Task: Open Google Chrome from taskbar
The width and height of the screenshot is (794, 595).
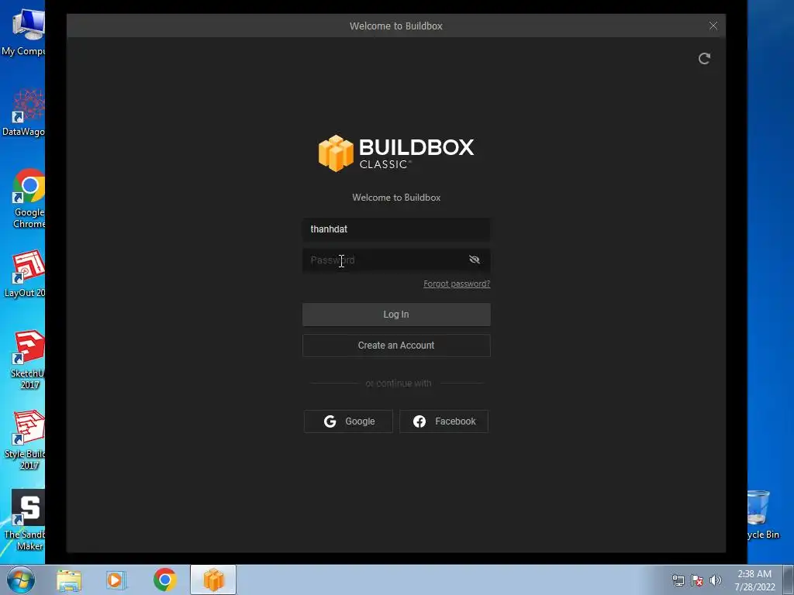Action: (164, 580)
